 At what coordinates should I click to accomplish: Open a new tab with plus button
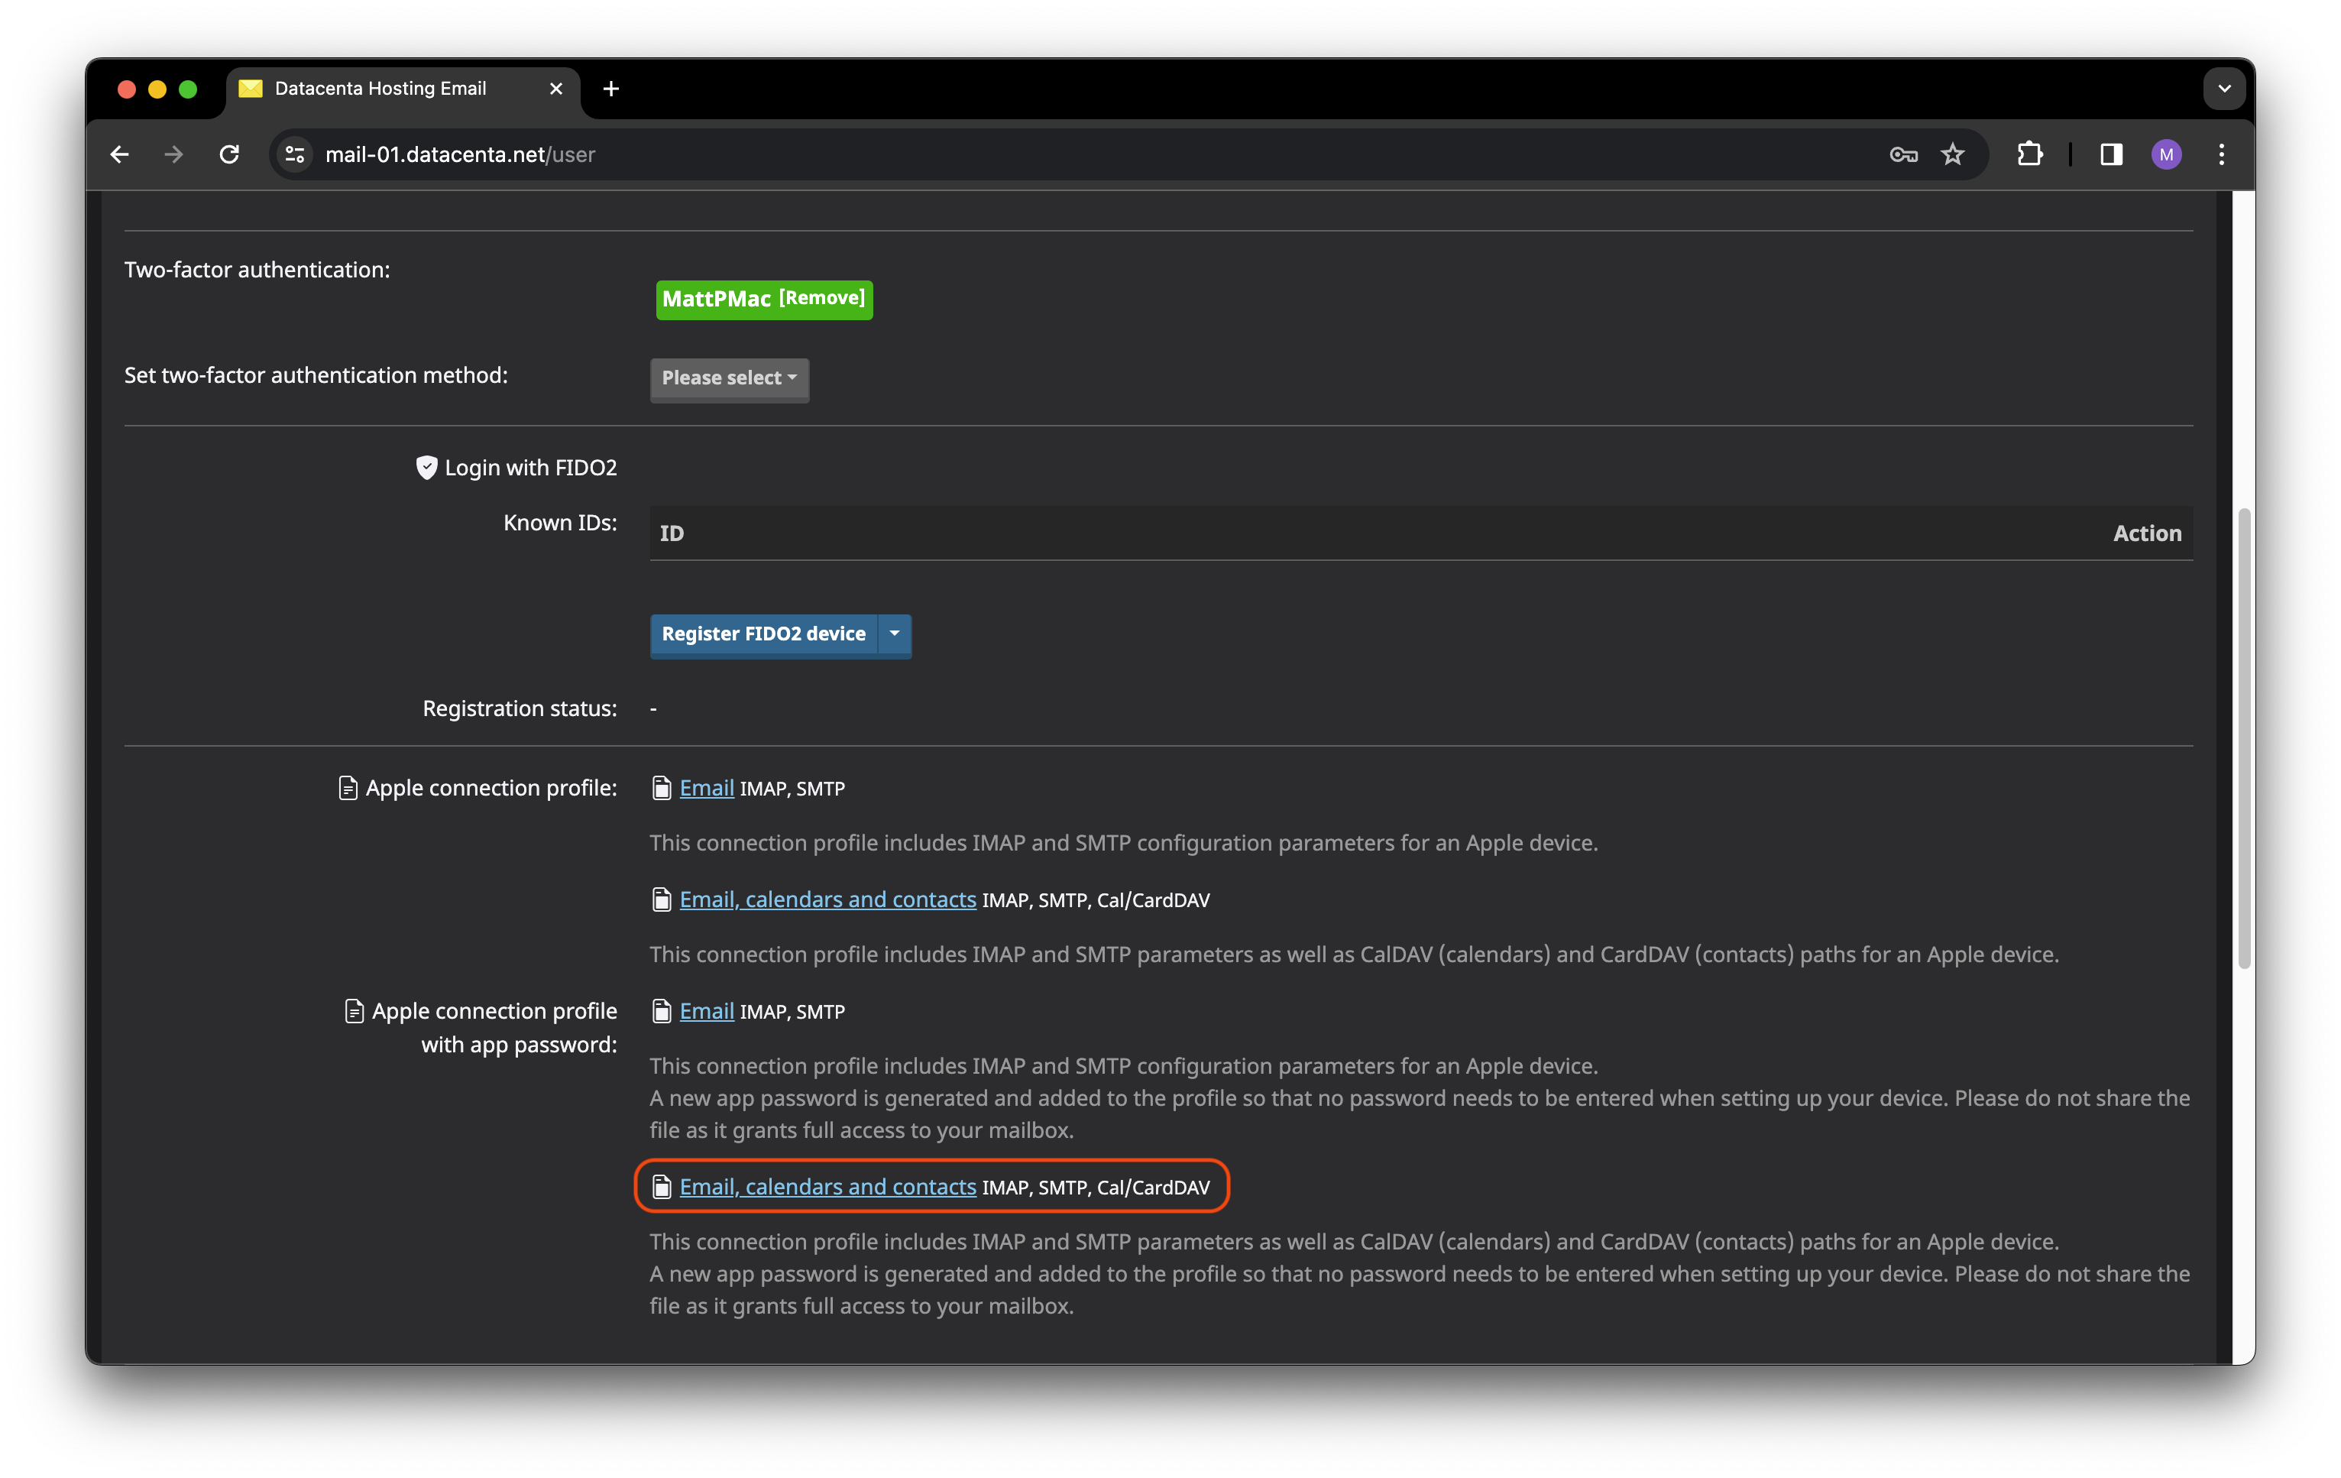(610, 89)
